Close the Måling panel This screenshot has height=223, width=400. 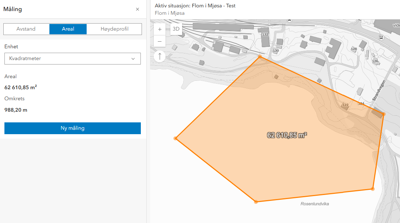(138, 9)
